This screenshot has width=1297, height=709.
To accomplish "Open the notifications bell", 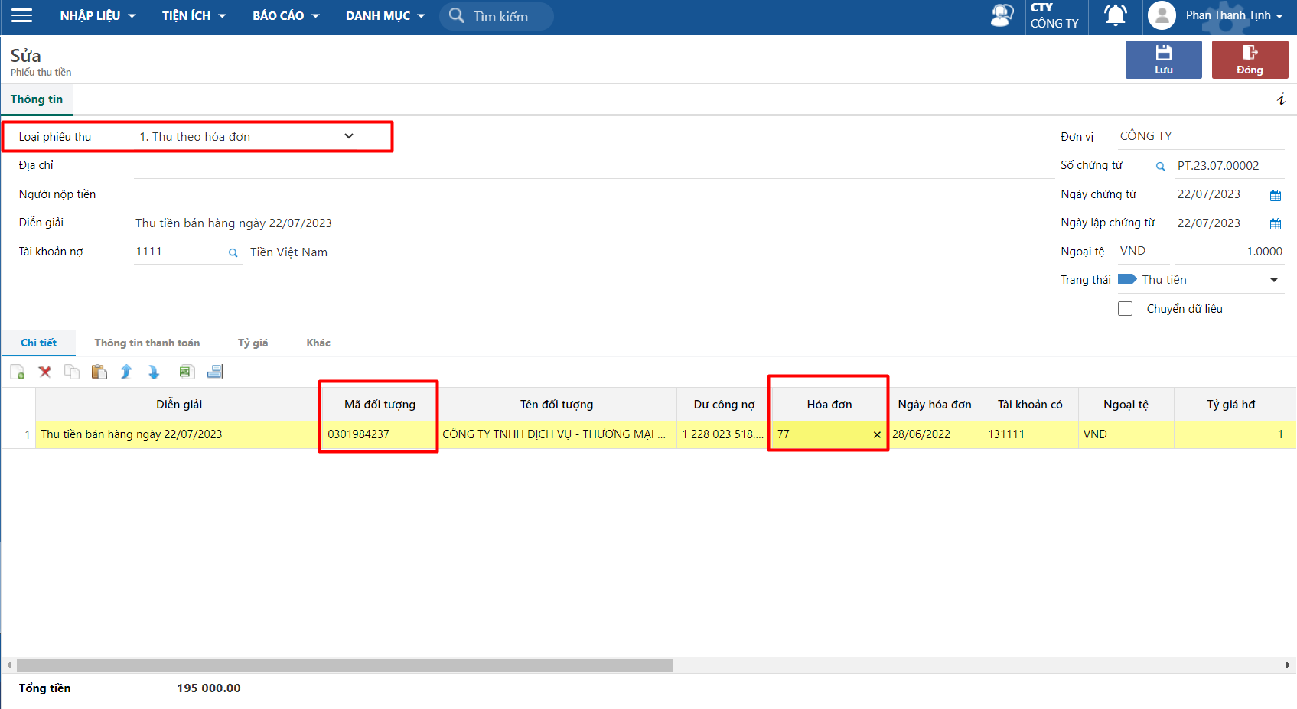I will [1115, 15].
